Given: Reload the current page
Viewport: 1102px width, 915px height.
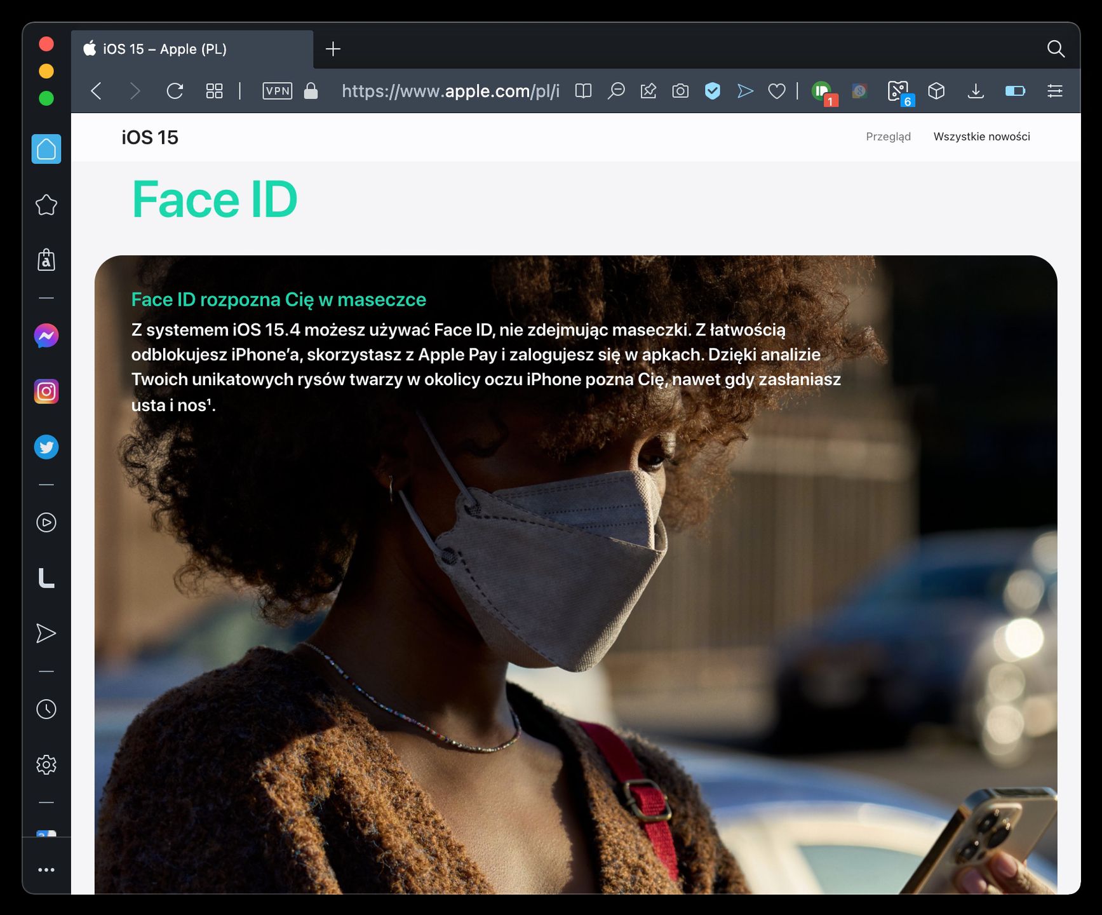Looking at the screenshot, I should 175,91.
